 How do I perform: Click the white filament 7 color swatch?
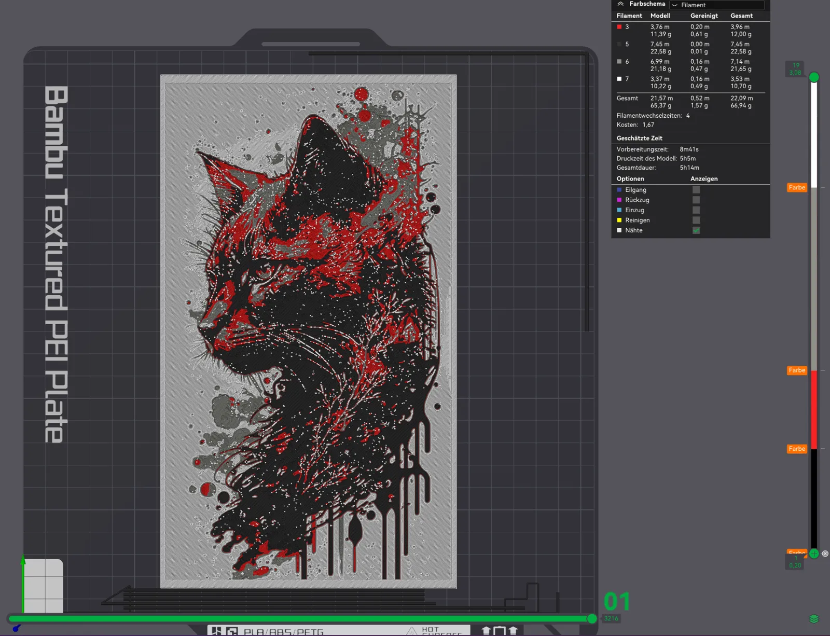[x=619, y=79]
